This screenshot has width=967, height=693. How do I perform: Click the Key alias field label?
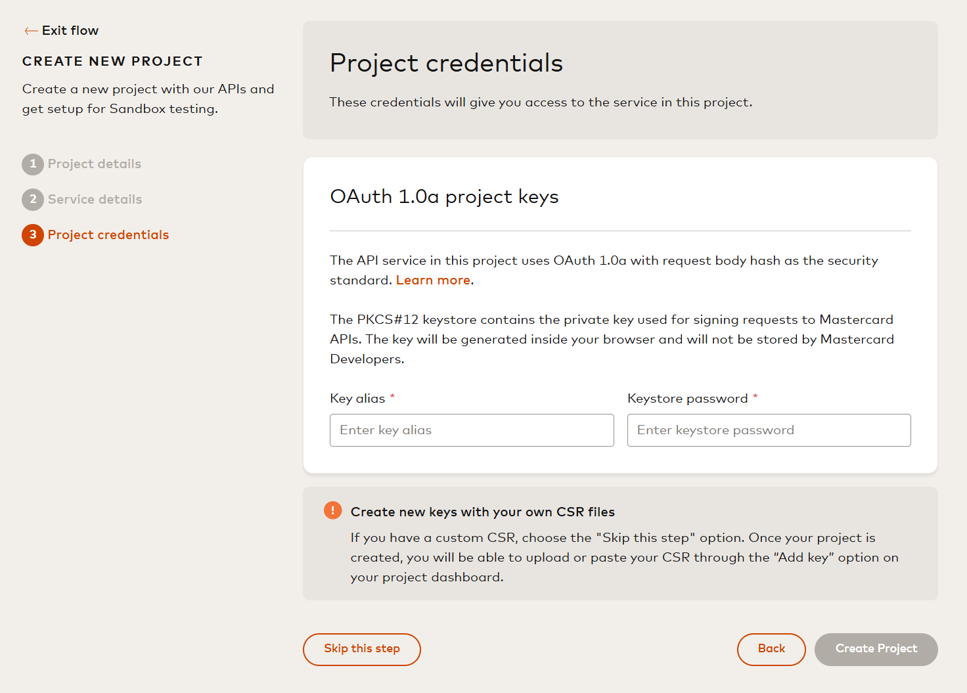click(x=357, y=399)
